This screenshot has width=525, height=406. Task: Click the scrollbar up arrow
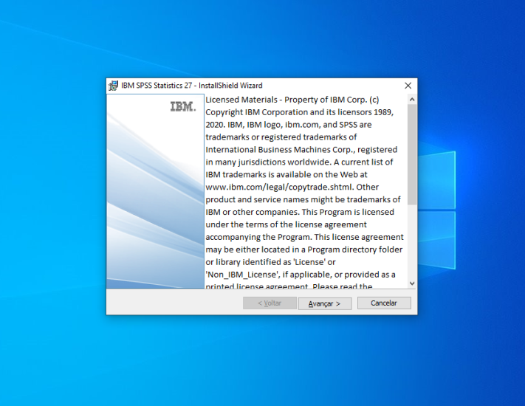(412, 100)
